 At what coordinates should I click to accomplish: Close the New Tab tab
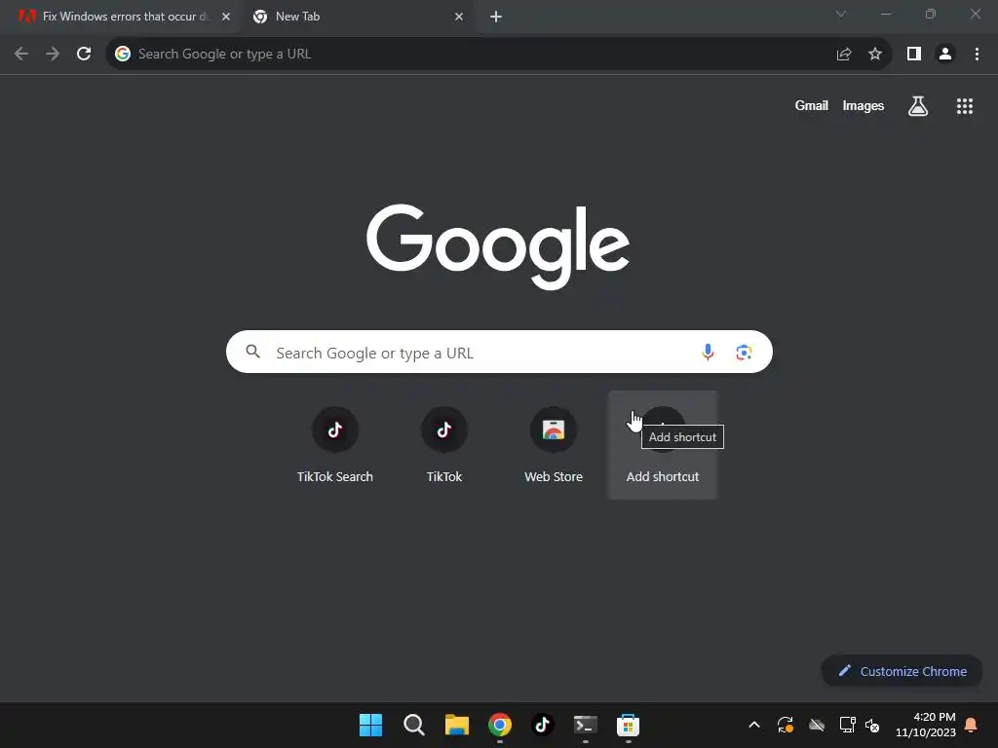click(x=459, y=17)
